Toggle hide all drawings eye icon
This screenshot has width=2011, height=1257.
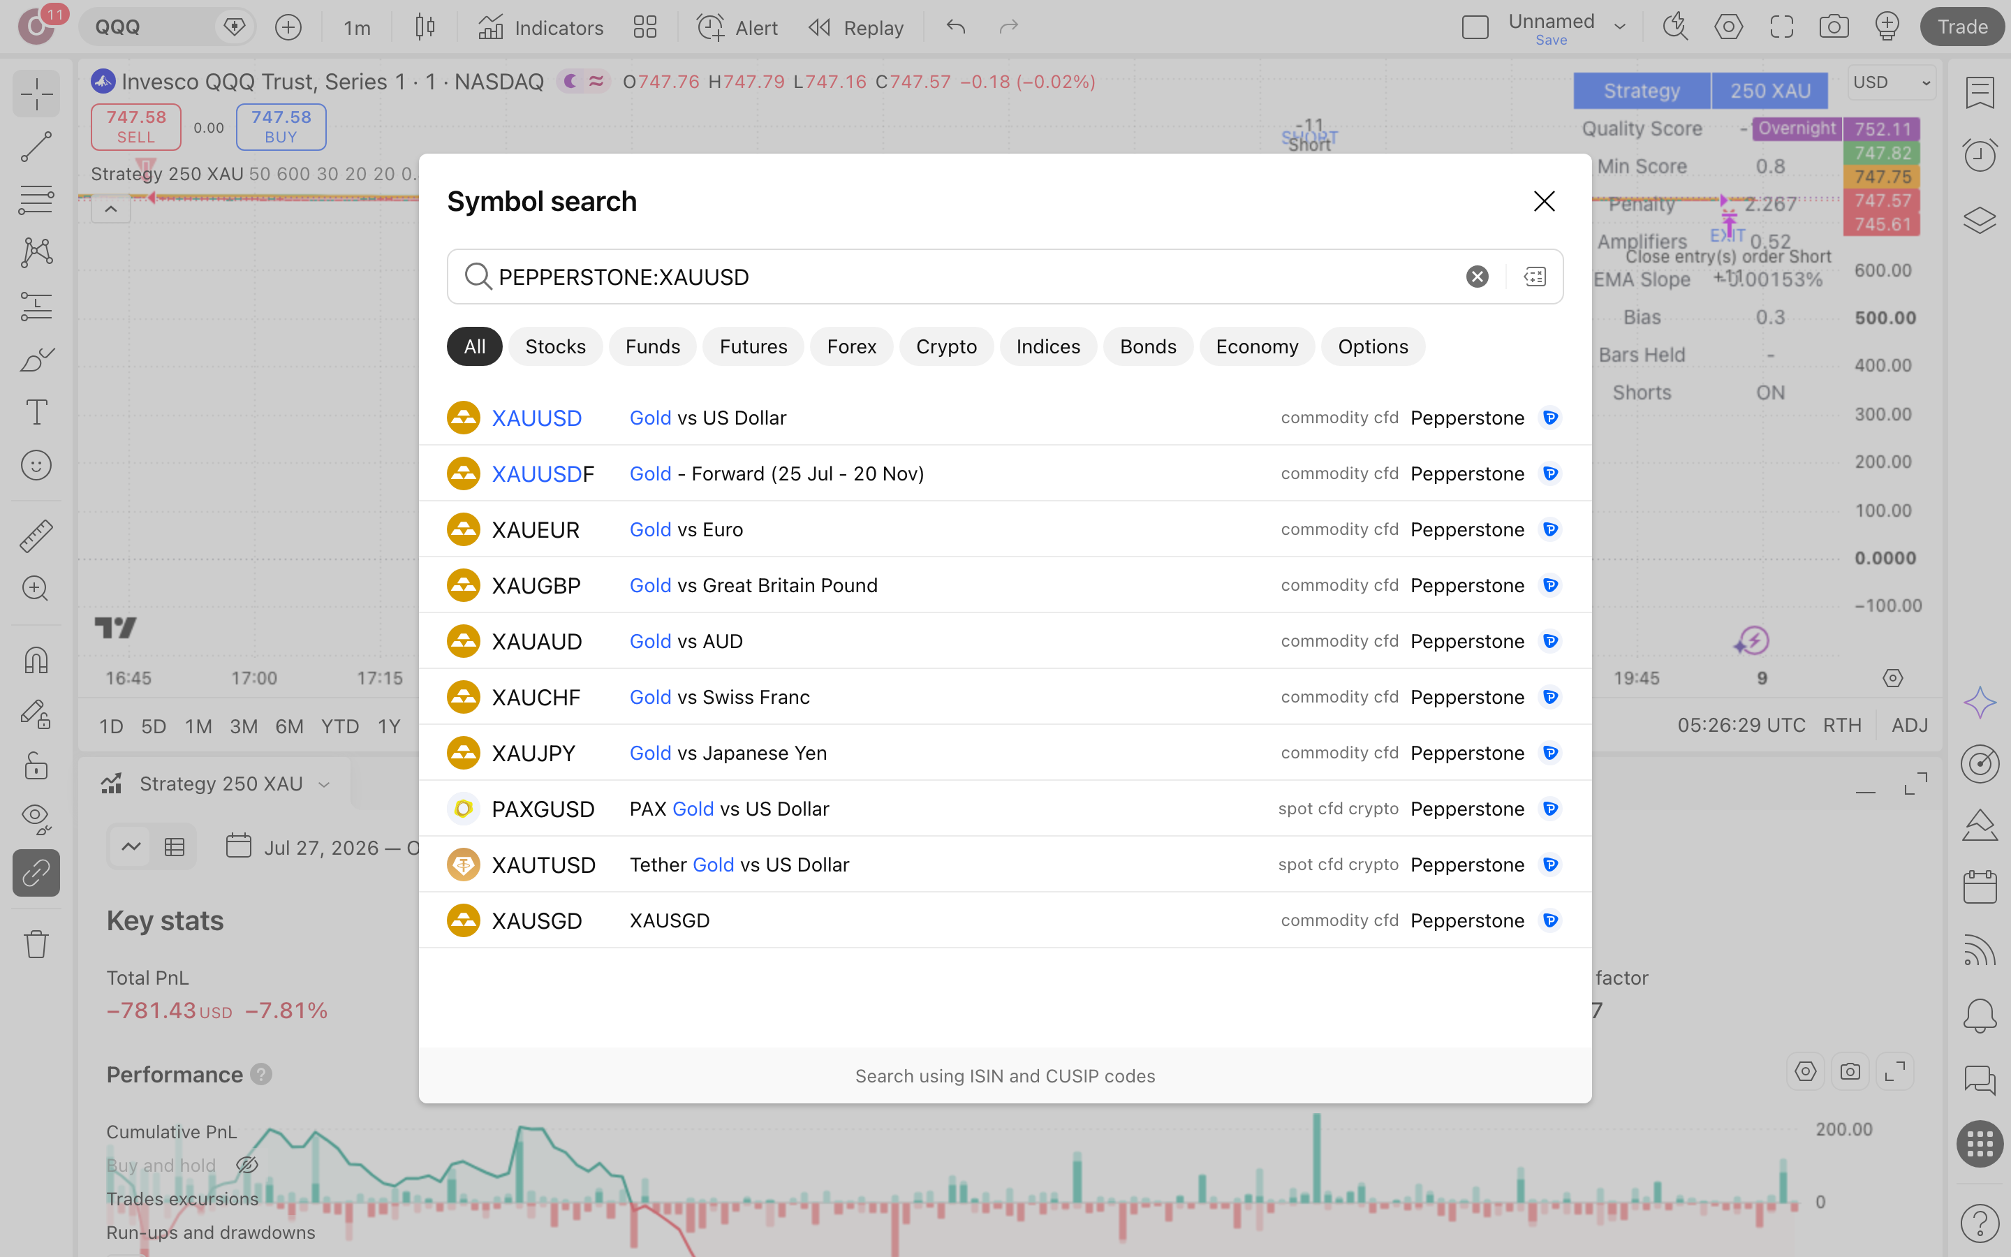[36, 819]
